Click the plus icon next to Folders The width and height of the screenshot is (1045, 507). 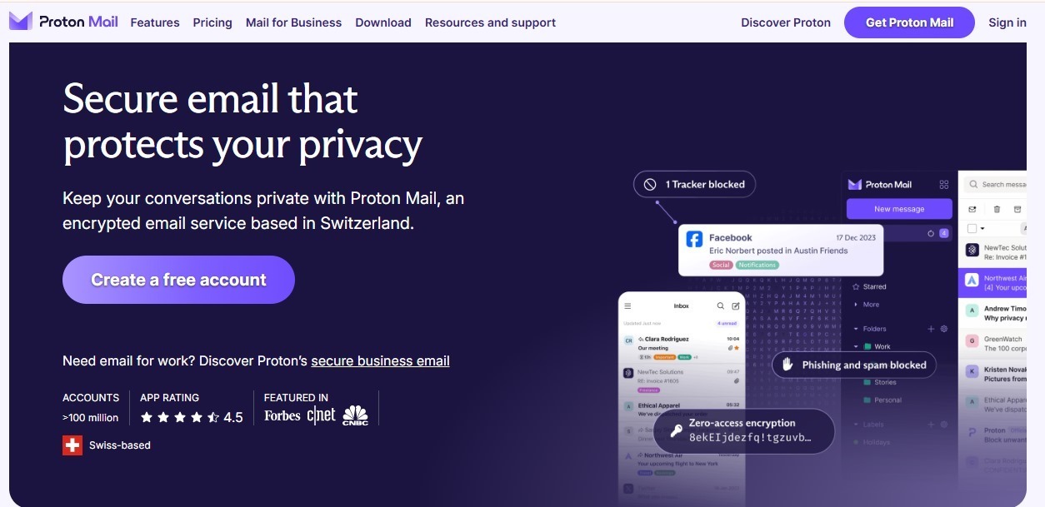932,329
